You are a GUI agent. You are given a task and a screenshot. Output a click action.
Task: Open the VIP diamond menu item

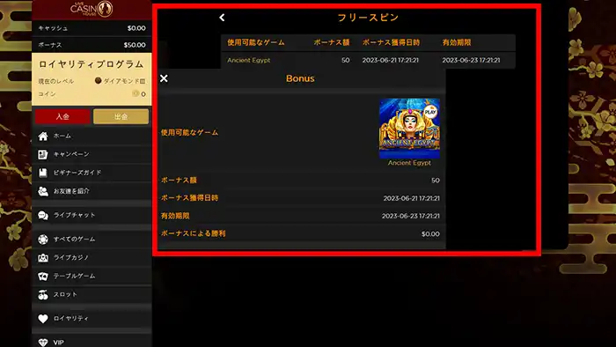(92, 342)
